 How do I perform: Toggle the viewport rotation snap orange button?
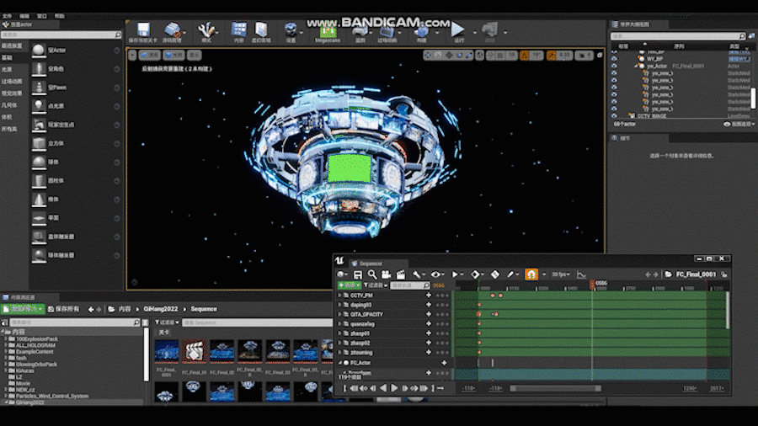524,56
